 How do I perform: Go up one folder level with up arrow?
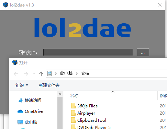click(x=41, y=74)
